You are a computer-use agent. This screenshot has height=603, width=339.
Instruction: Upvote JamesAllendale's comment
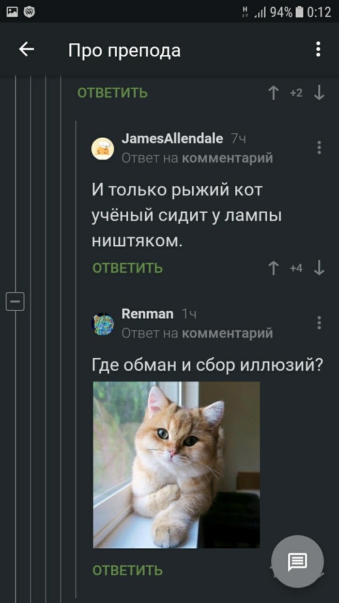tap(274, 268)
